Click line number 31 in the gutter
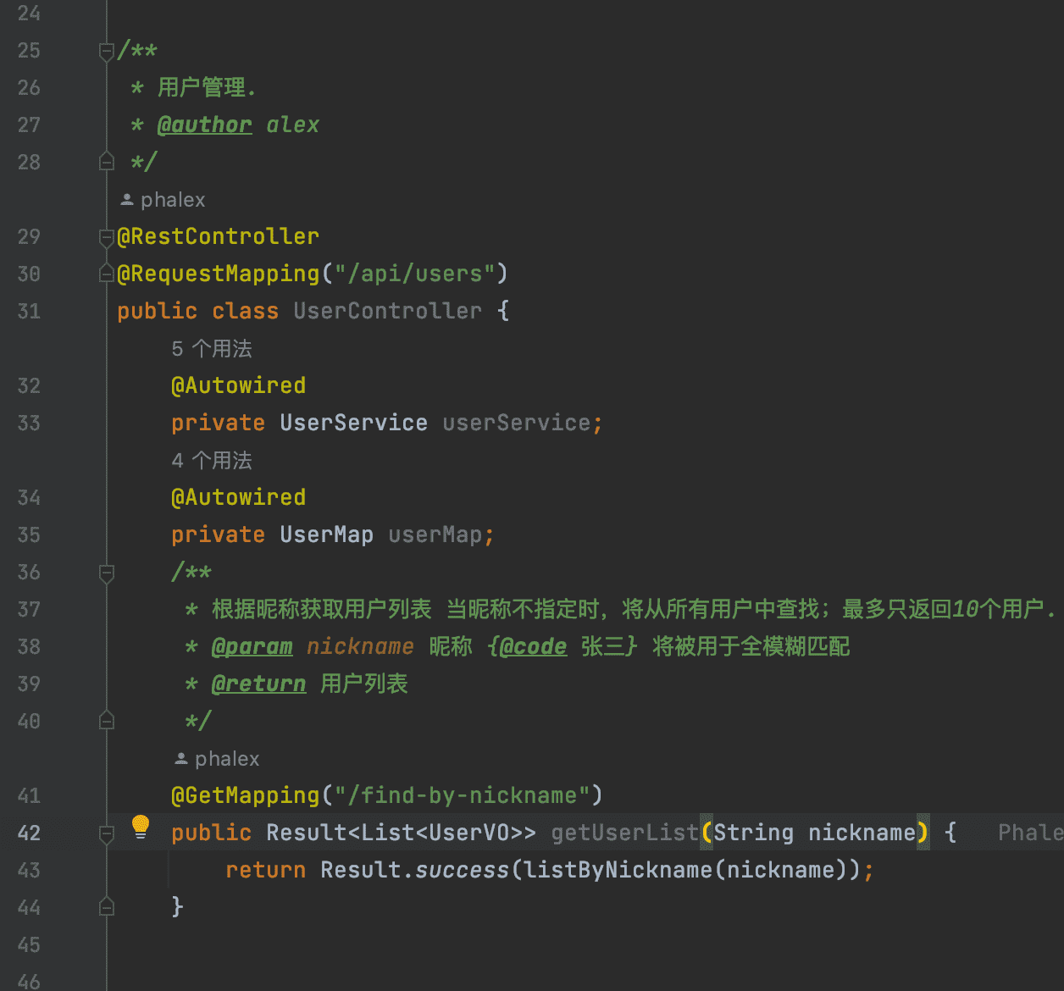 29,312
